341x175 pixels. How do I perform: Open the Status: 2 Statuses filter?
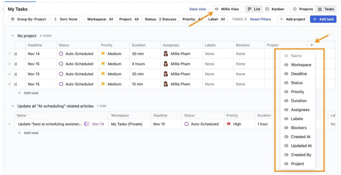coord(161,19)
